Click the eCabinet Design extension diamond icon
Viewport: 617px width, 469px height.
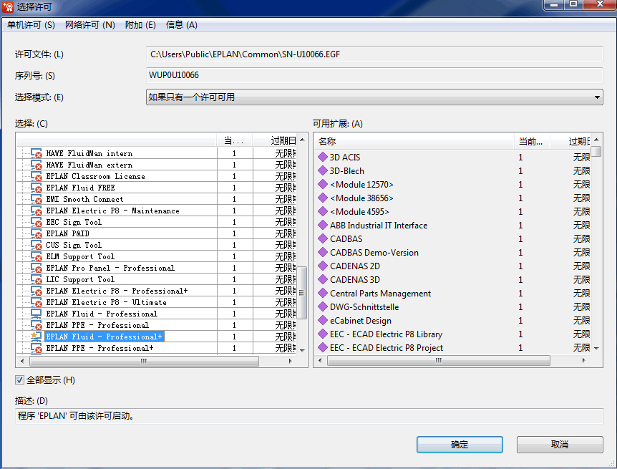(x=323, y=320)
